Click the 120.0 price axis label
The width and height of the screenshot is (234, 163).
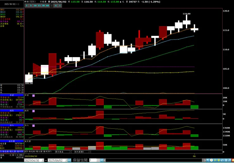[x=226, y=11]
